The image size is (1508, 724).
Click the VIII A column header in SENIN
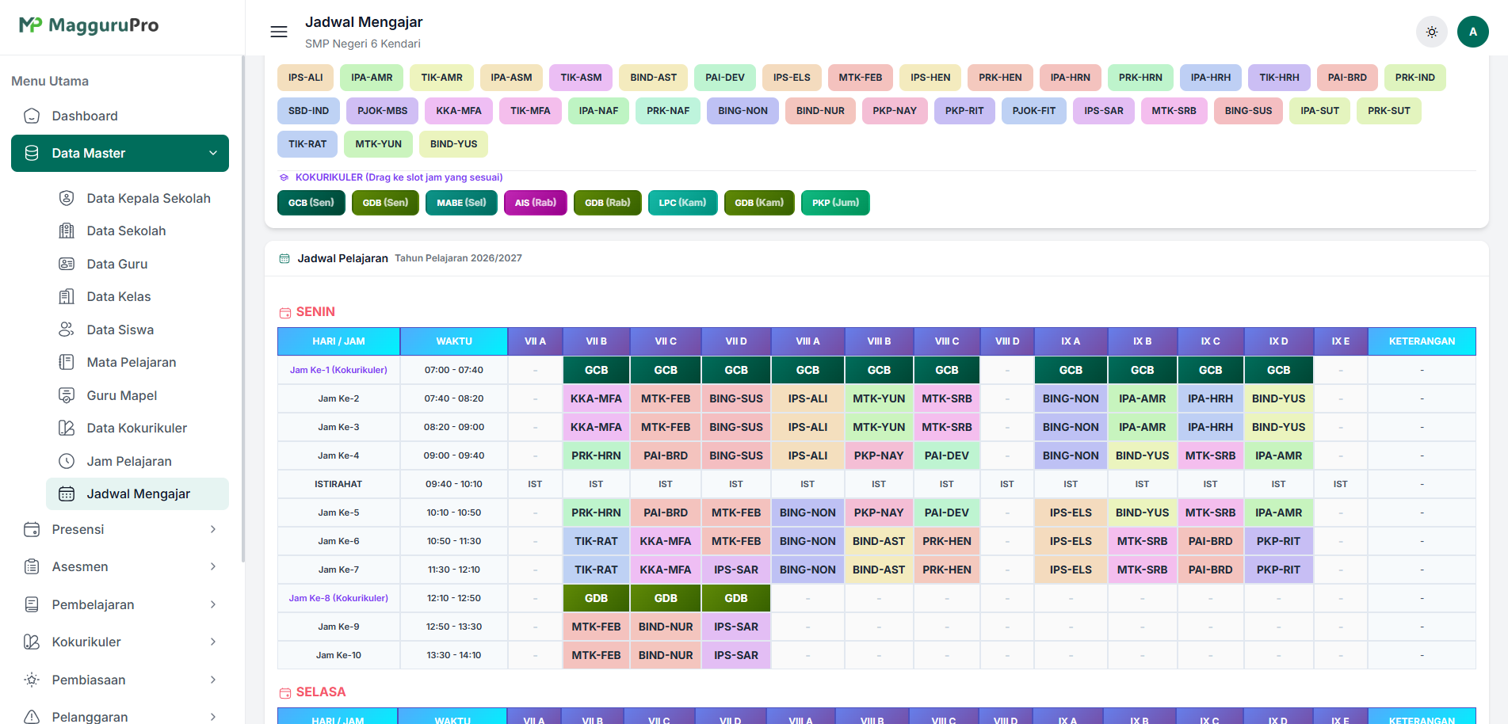point(807,341)
